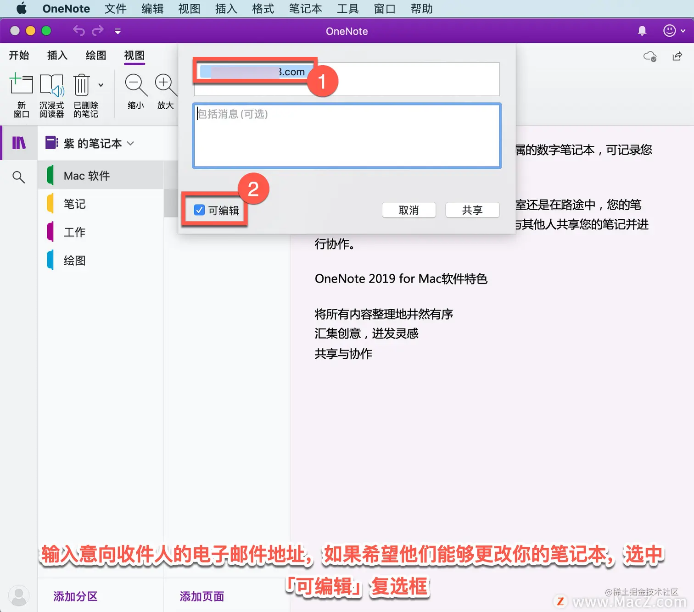Expand the Deleted Notes dropdown arrow

pyautogui.click(x=101, y=85)
